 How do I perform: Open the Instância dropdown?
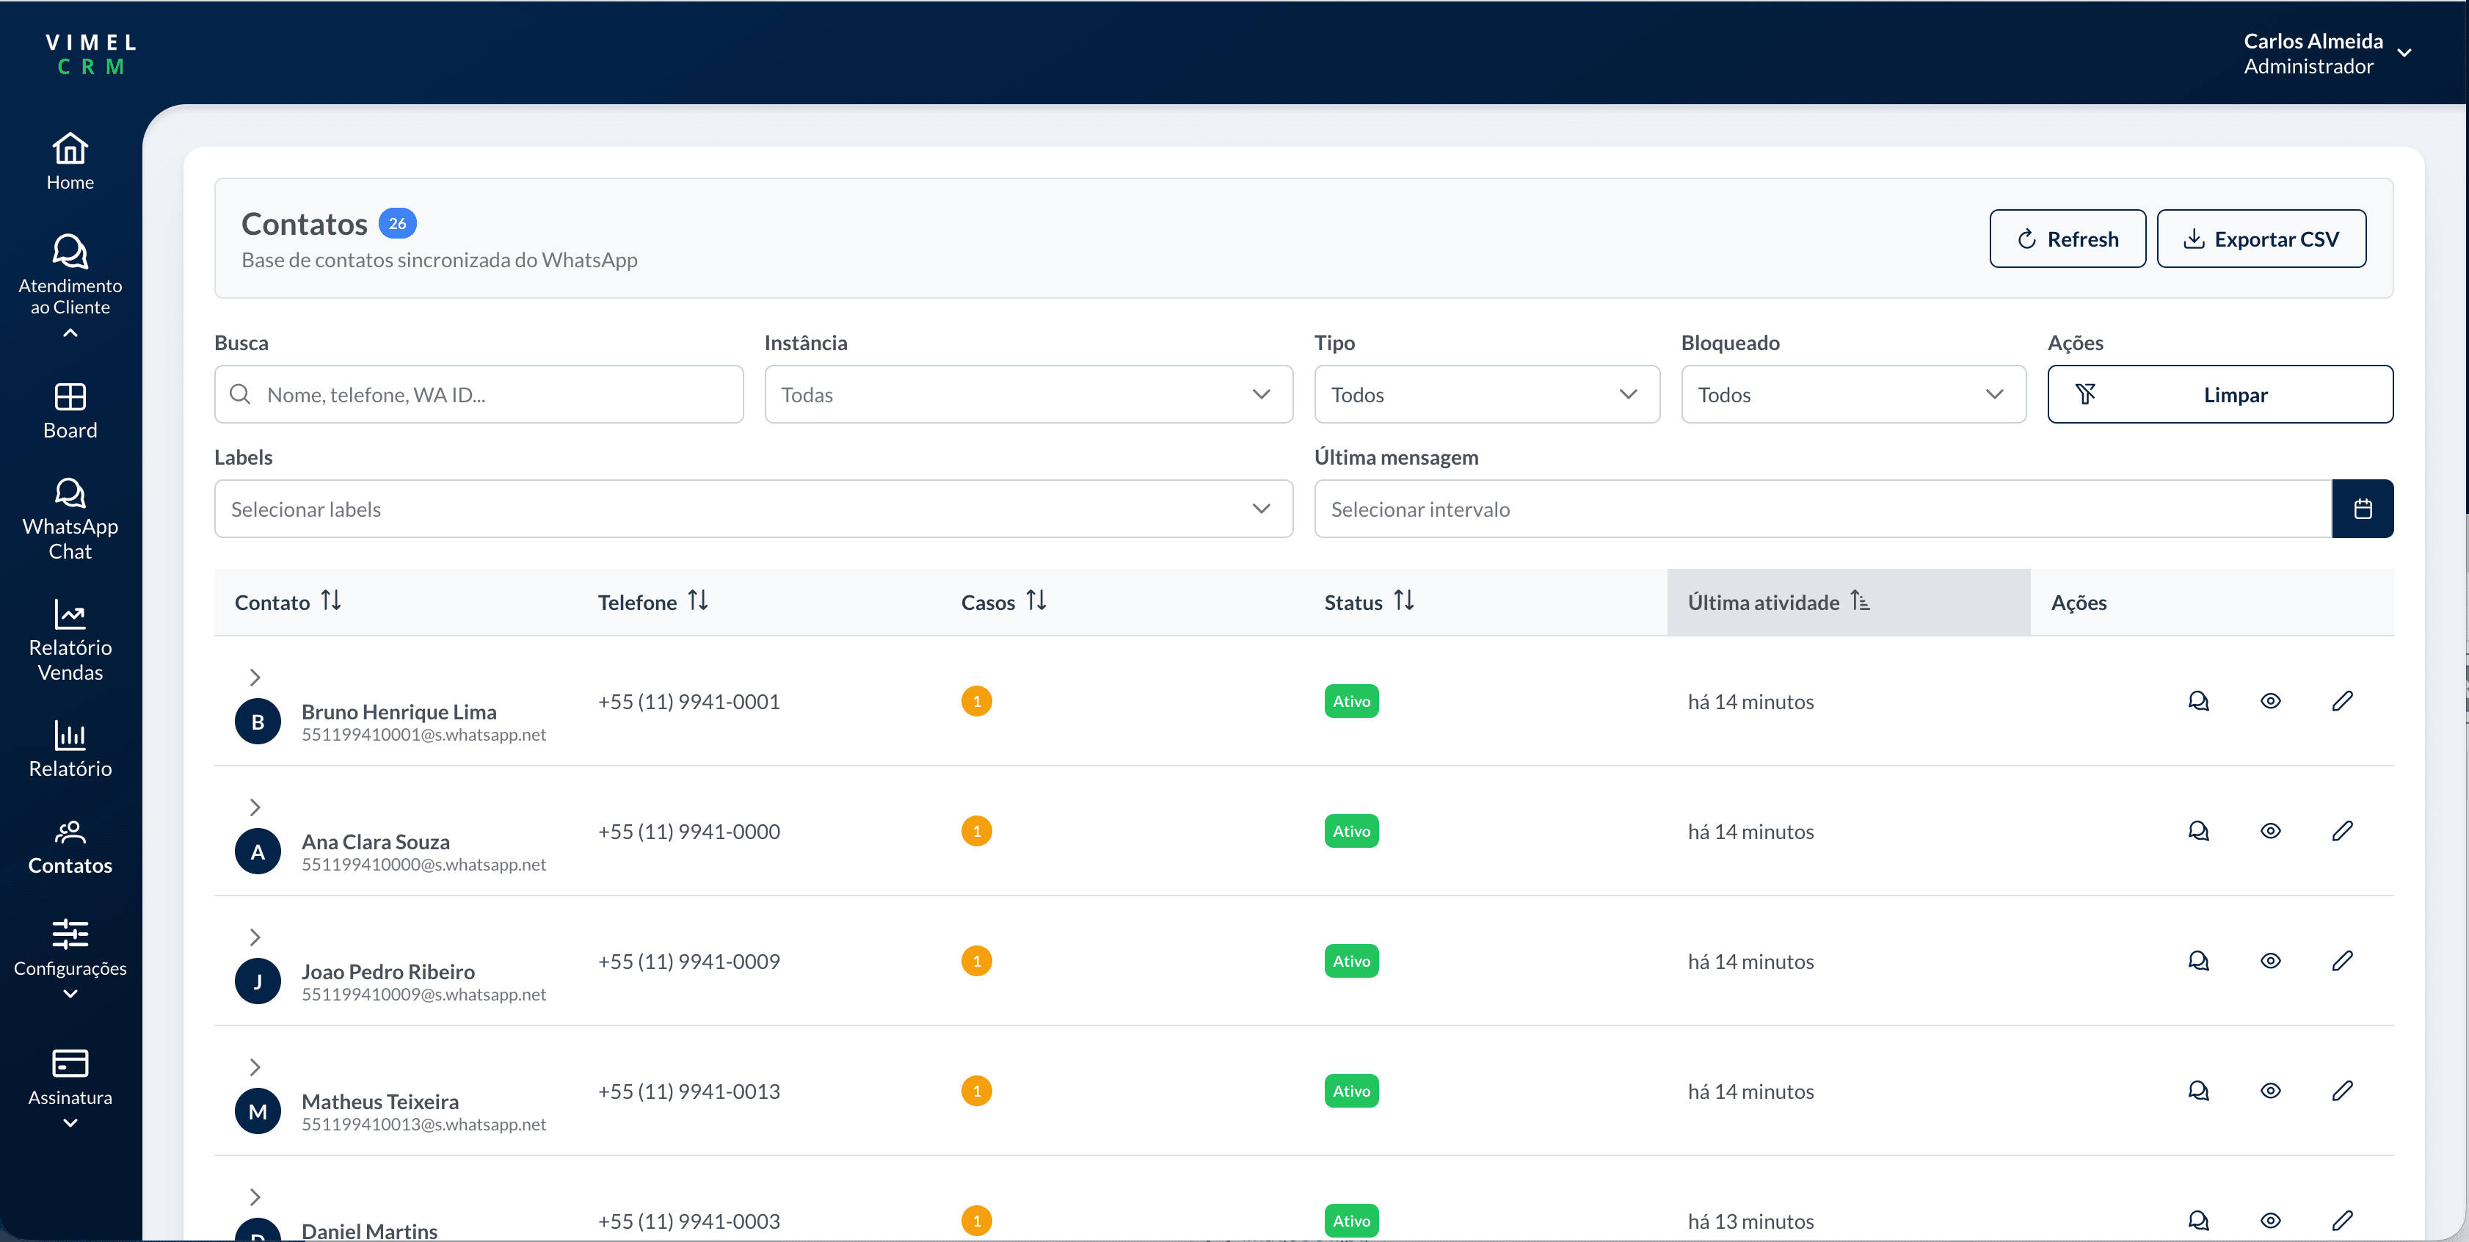(1028, 394)
